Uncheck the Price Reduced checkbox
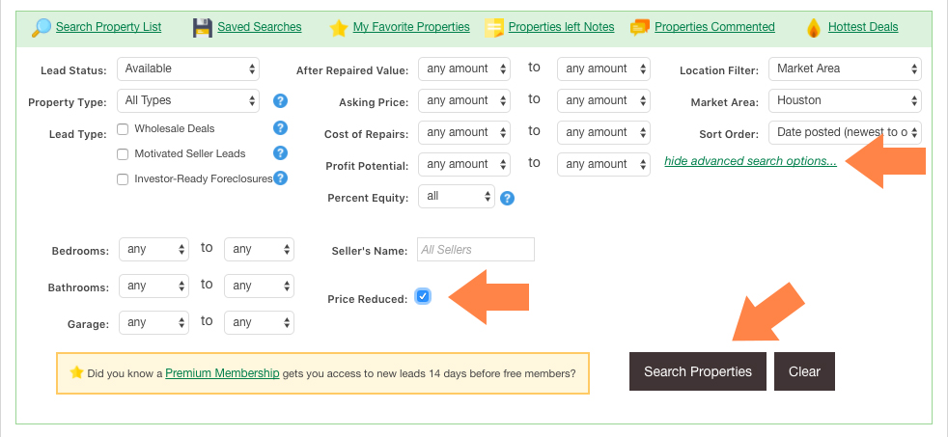Viewport: 948px width, 437px height. coord(423,296)
